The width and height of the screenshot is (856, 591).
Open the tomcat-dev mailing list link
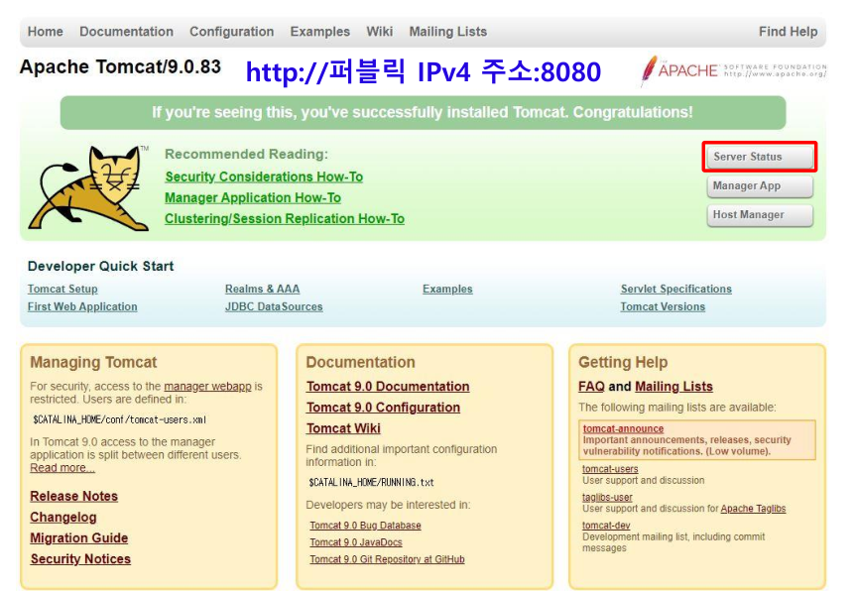click(x=606, y=526)
